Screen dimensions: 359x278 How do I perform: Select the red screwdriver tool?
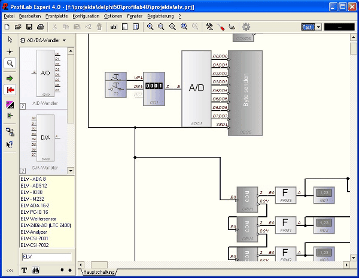(221, 27)
